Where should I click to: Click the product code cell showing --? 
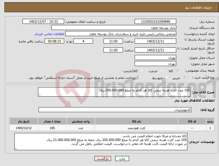pos(192,128)
